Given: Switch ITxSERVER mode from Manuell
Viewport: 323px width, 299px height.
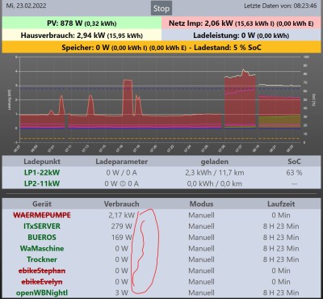Looking at the screenshot, I should pos(201,226).
